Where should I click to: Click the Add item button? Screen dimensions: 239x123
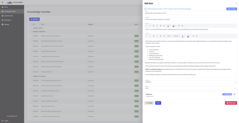[35, 19]
